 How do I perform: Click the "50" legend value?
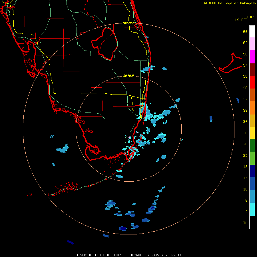pyautogui.click(x=245, y=77)
